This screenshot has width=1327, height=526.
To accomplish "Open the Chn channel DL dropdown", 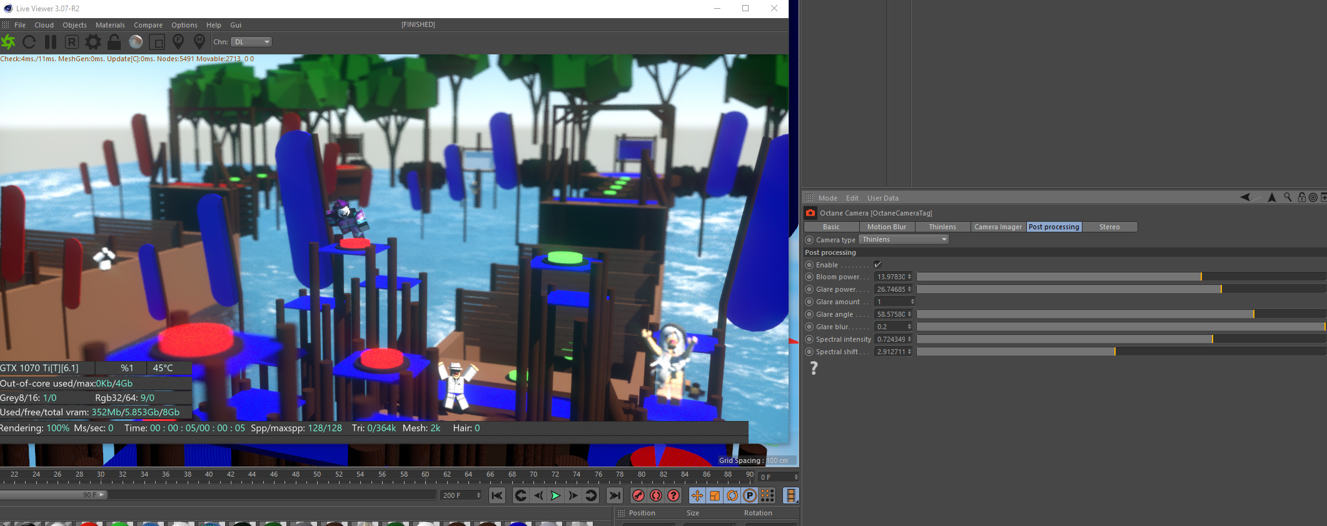I will point(251,42).
